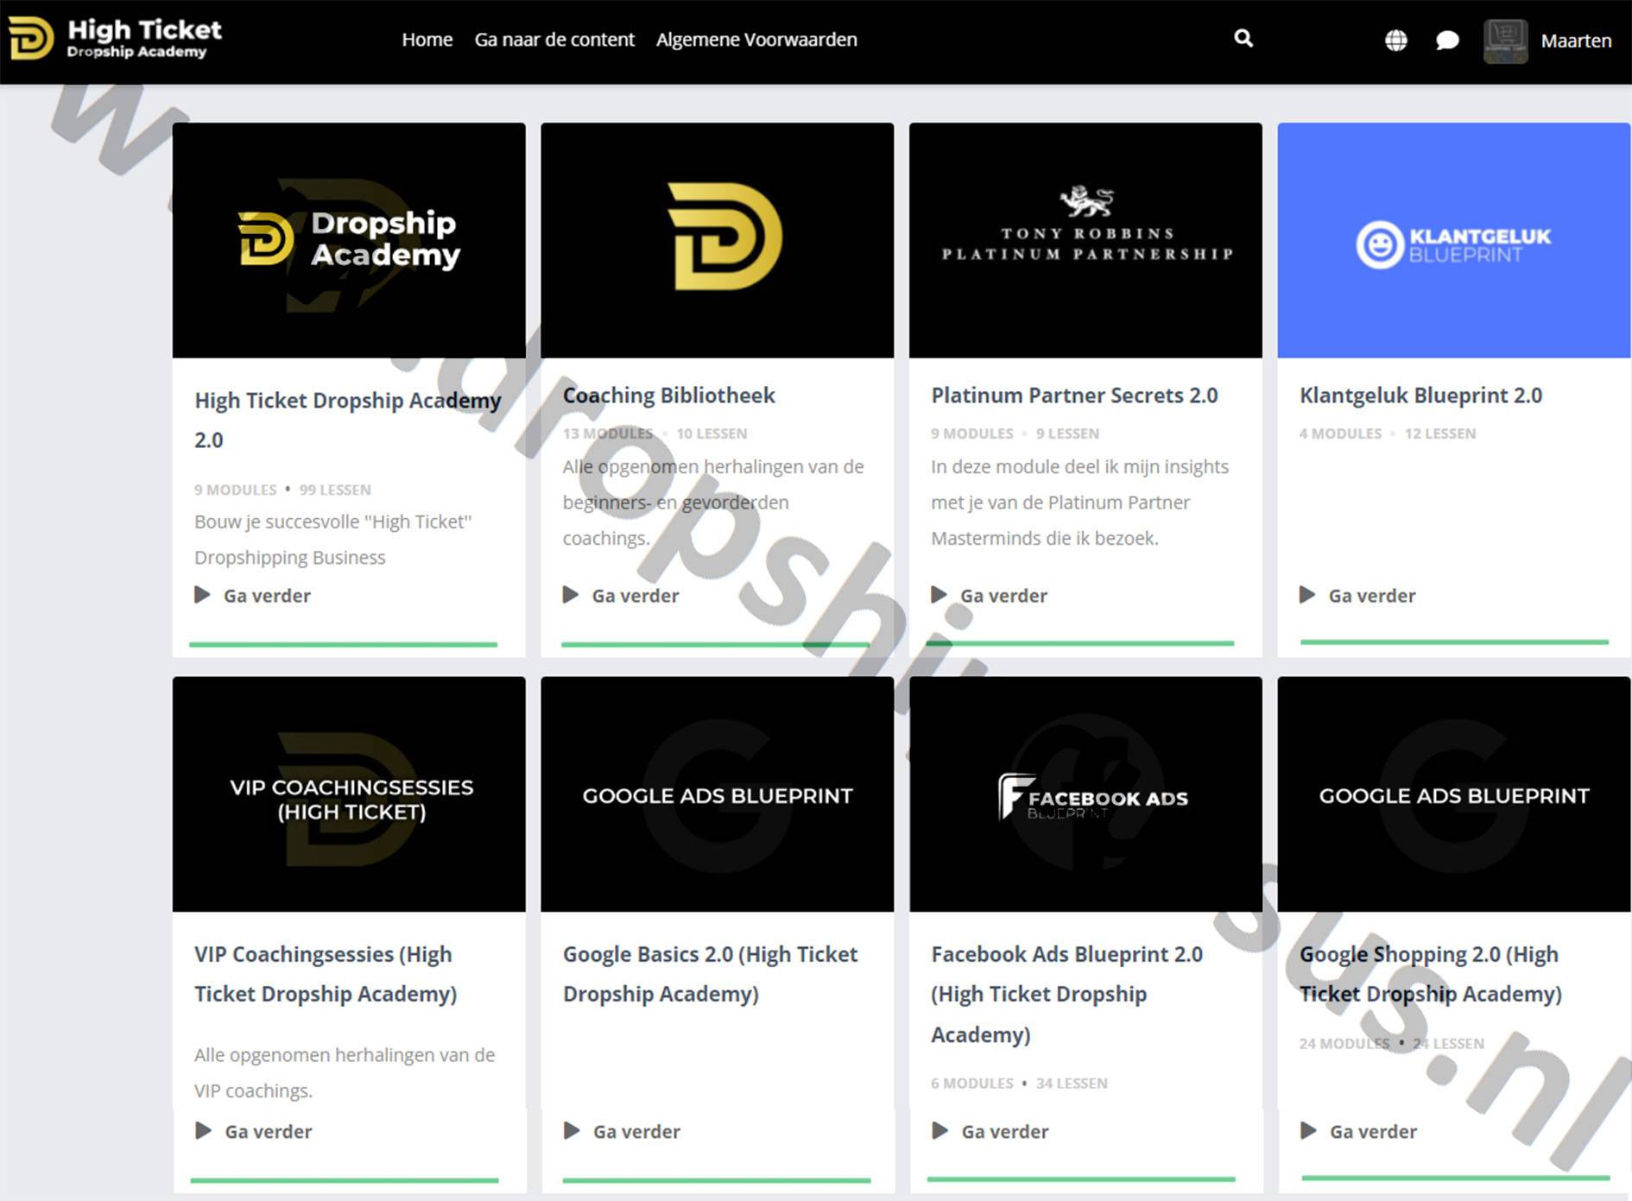Viewport: 1632px width, 1201px height.
Task: Click 'Ga verder' for Platinum Partner Secrets
Action: pos(1003,596)
